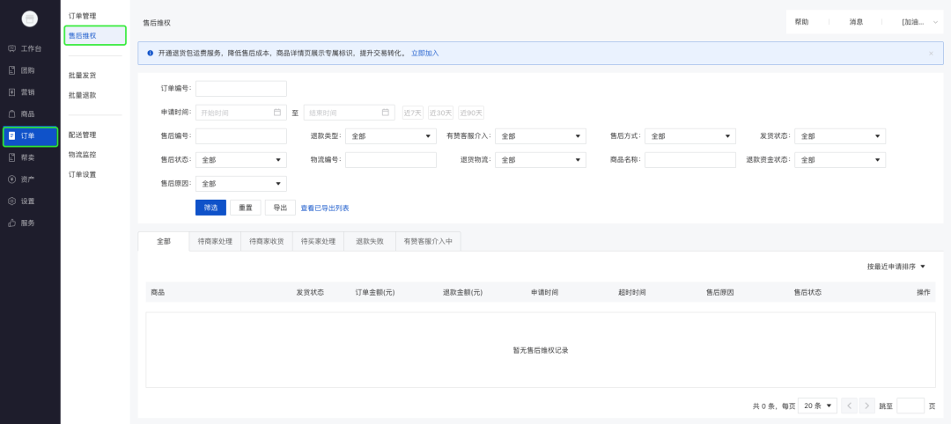The image size is (951, 424).
Task: Open 物流监控 submenu item
Action: click(x=83, y=155)
